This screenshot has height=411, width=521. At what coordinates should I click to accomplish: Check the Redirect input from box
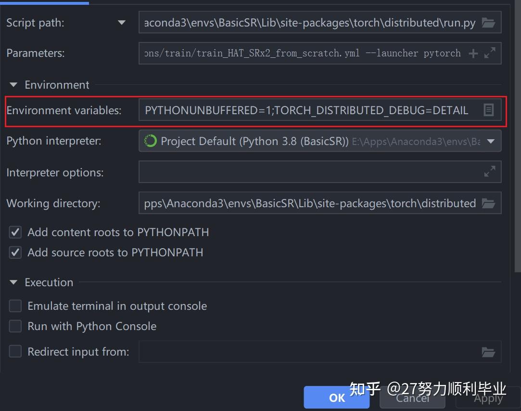pyautogui.click(x=15, y=351)
